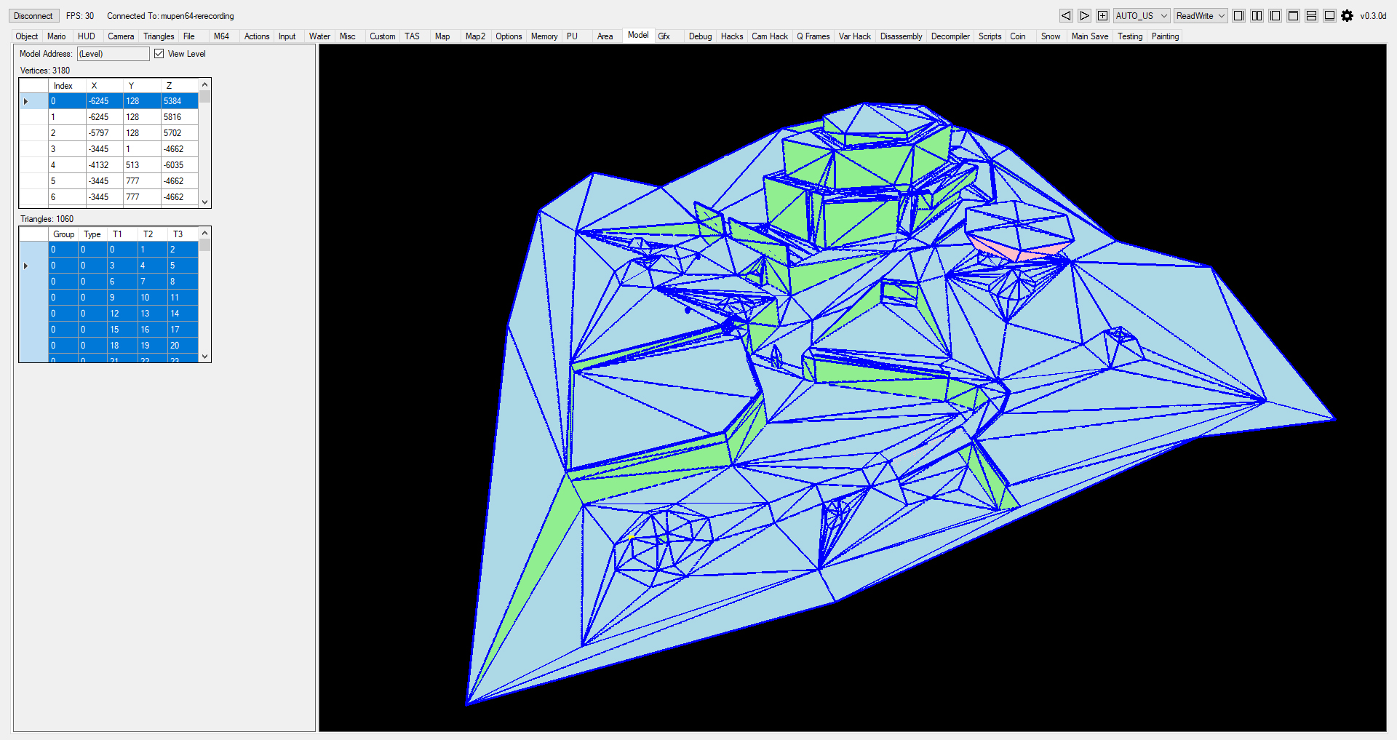
Task: Select triangle cell with T2 value 19
Action: pos(153,346)
